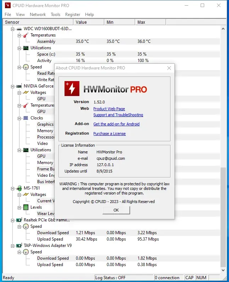Click the 95.37 Mbps max value
The image size is (229, 282).
pyautogui.click(x=148, y=239)
